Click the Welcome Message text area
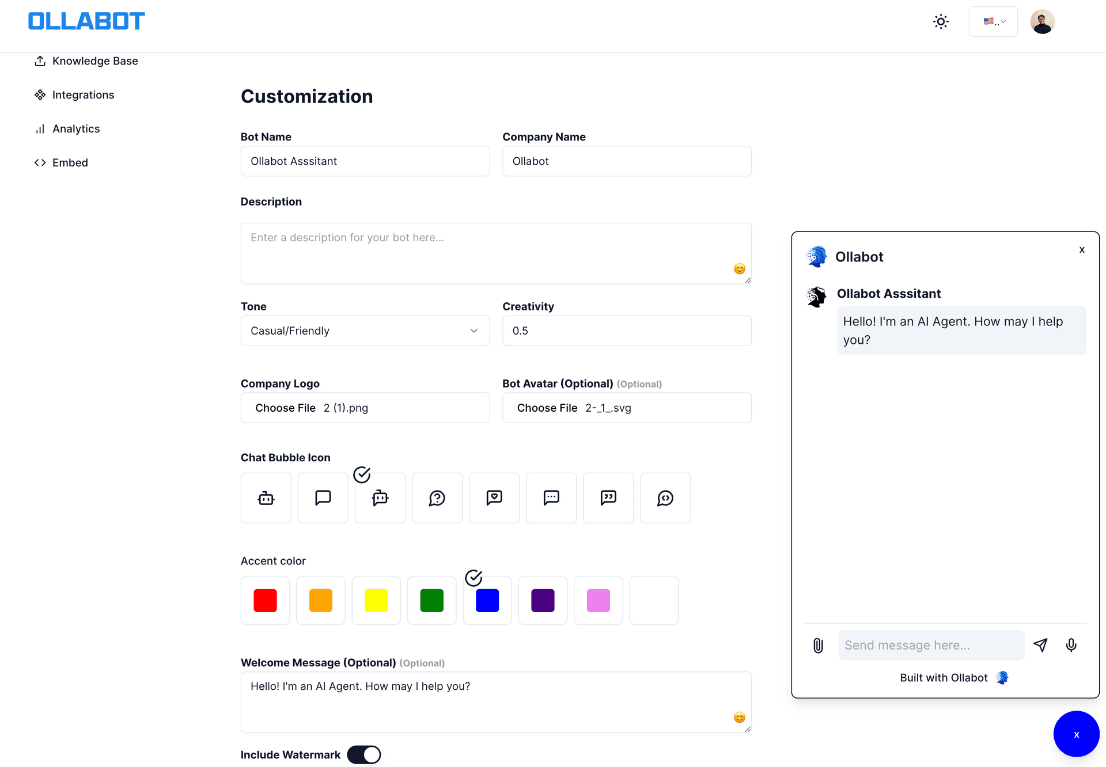This screenshot has width=1106, height=767. (496, 702)
